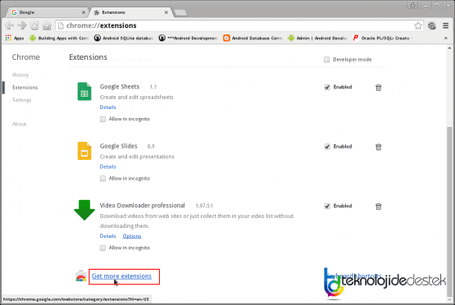Open the extension icon beside the address bar
This screenshot has width=455, height=305.
(432, 25)
